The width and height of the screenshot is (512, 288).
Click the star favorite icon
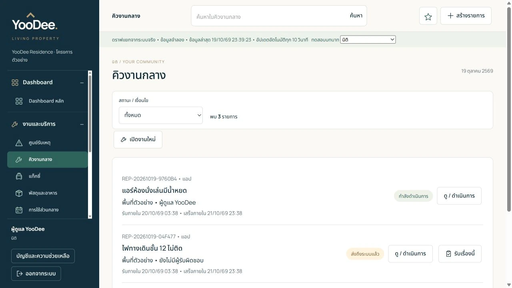point(428,16)
